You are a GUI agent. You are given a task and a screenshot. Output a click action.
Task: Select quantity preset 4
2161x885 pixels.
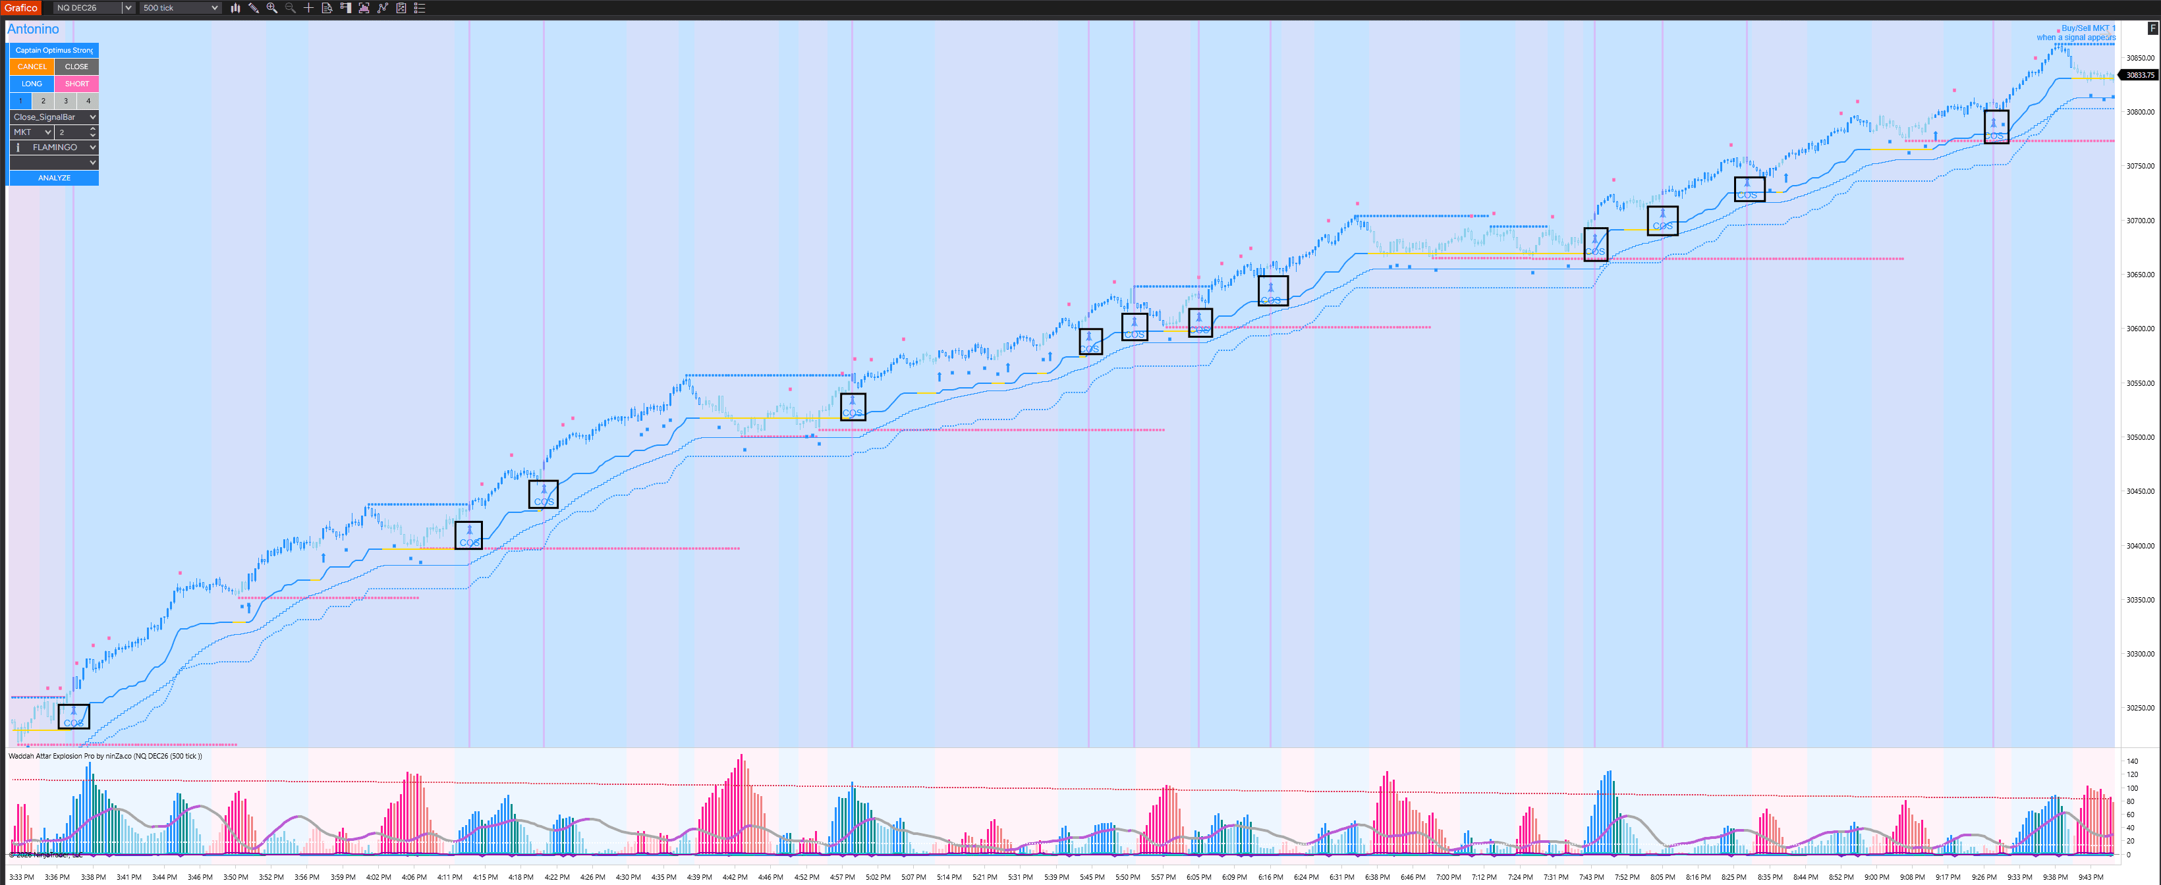point(88,101)
